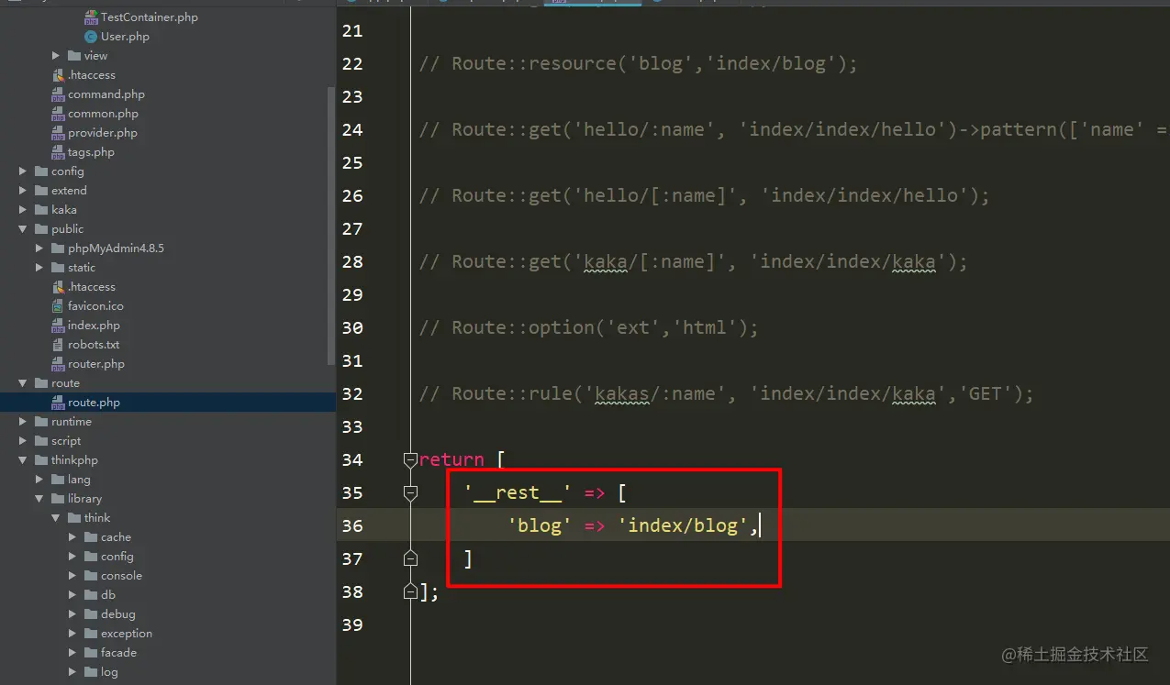Image resolution: width=1170 pixels, height=685 pixels.
Task: Click line number 22 in the gutter
Action: click(352, 63)
